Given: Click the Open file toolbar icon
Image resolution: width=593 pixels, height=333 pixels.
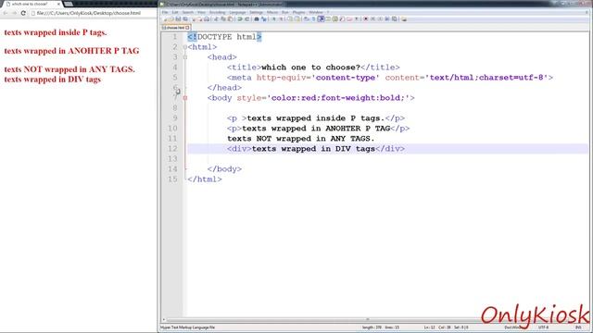Looking at the screenshot, I should coord(171,18).
